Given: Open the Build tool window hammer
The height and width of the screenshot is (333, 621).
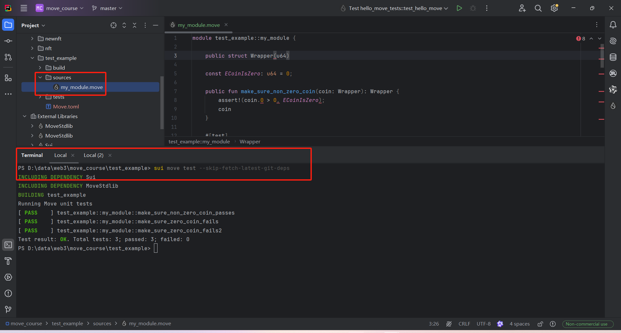Looking at the screenshot, I should pyautogui.click(x=8, y=261).
